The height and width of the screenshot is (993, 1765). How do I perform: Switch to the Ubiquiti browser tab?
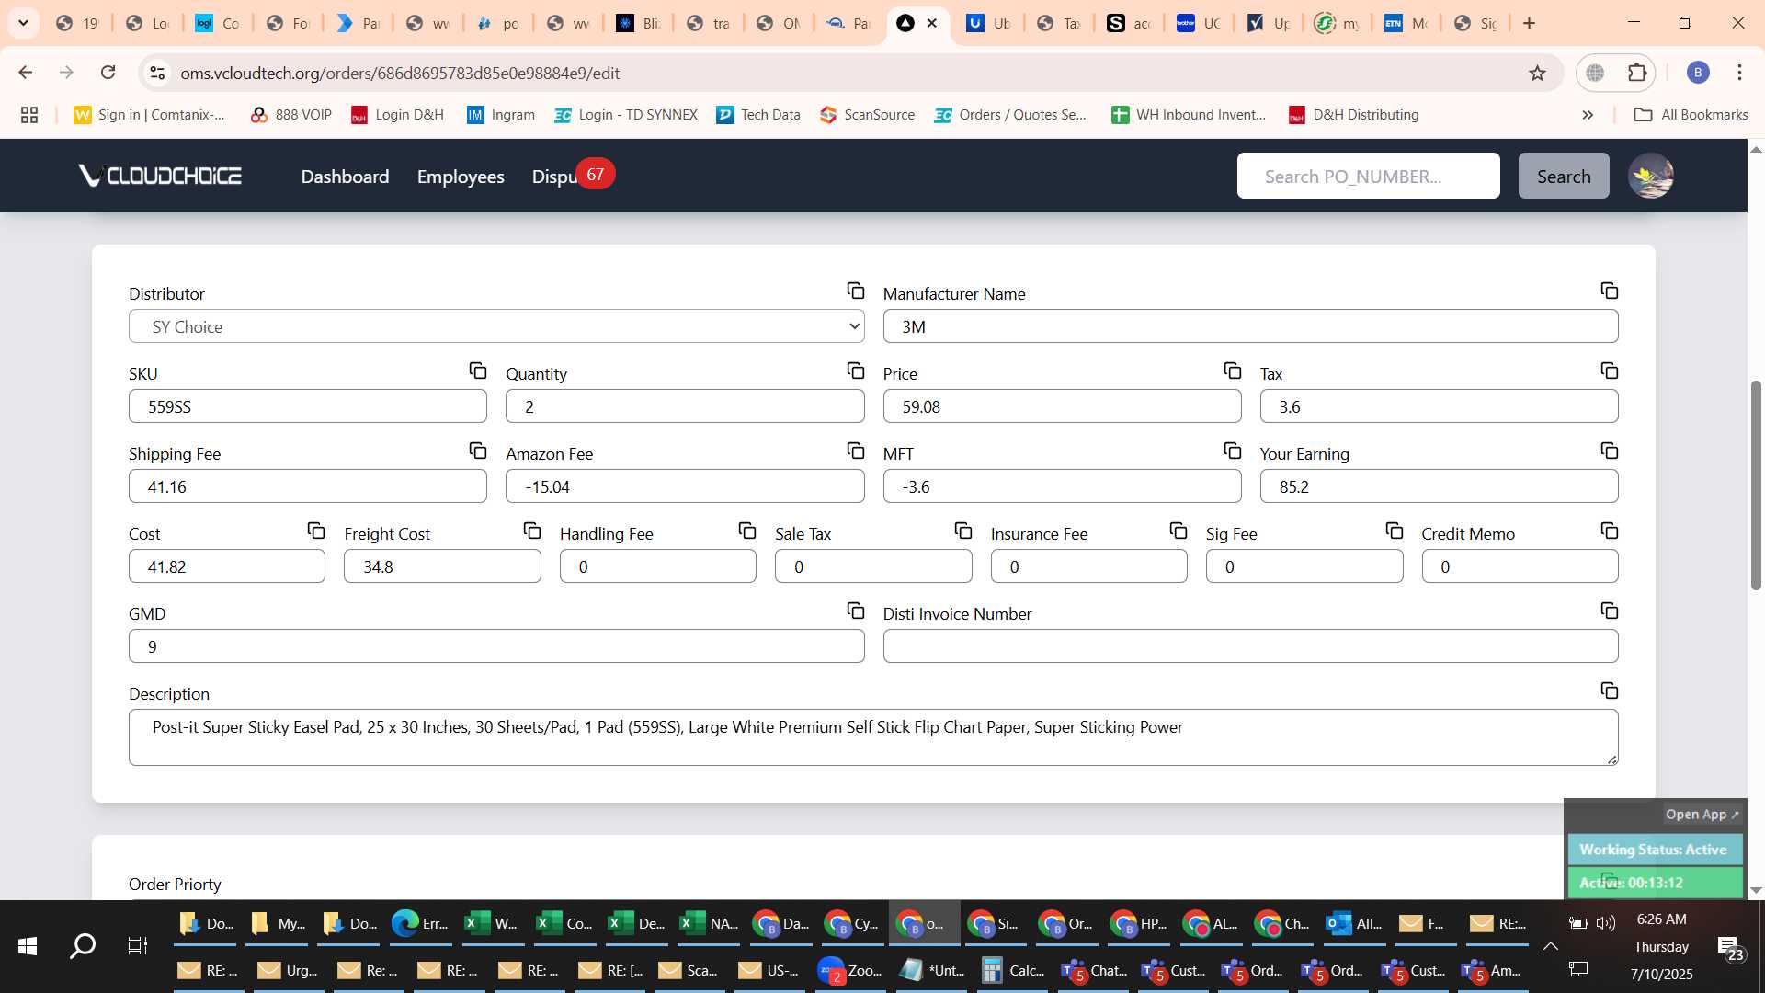989,23
